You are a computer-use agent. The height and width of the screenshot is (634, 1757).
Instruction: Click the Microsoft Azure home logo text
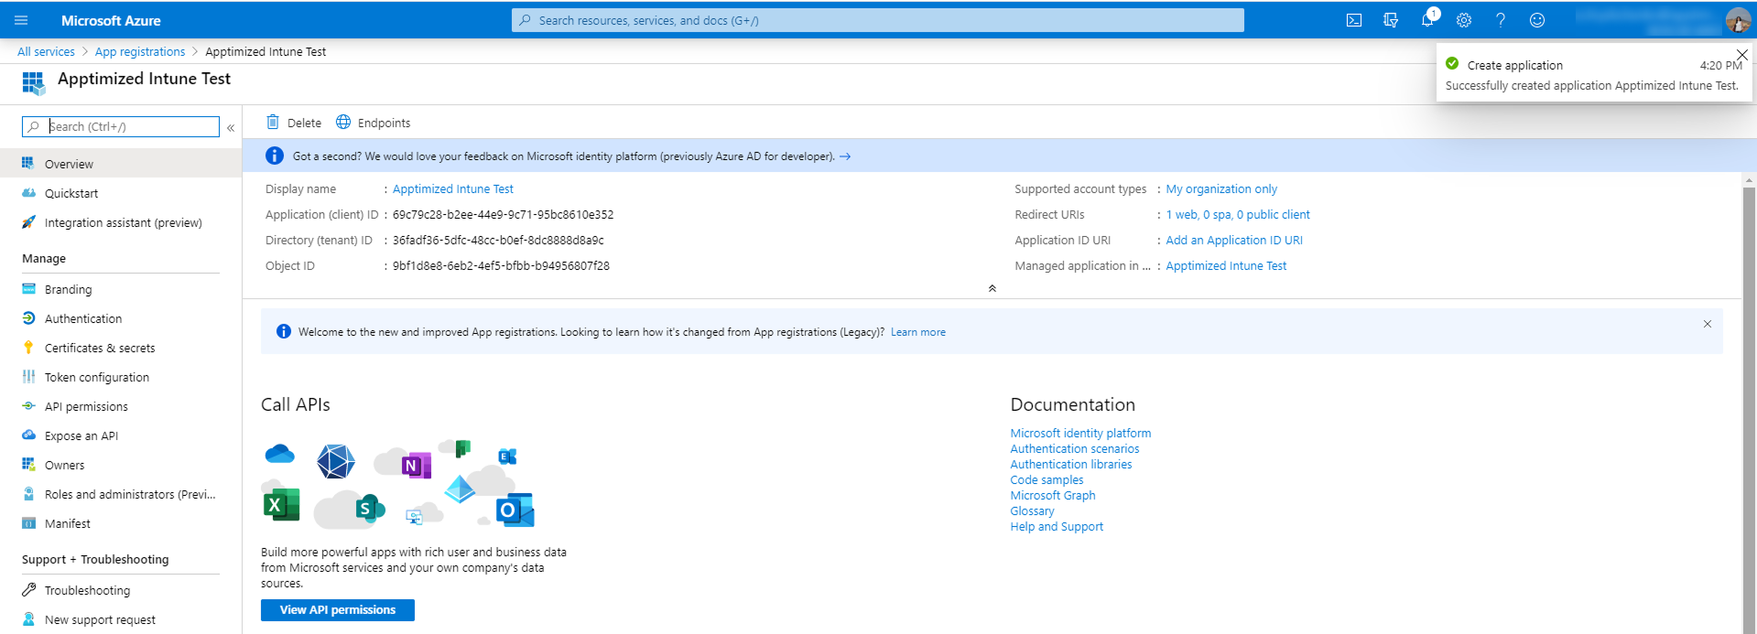(111, 20)
